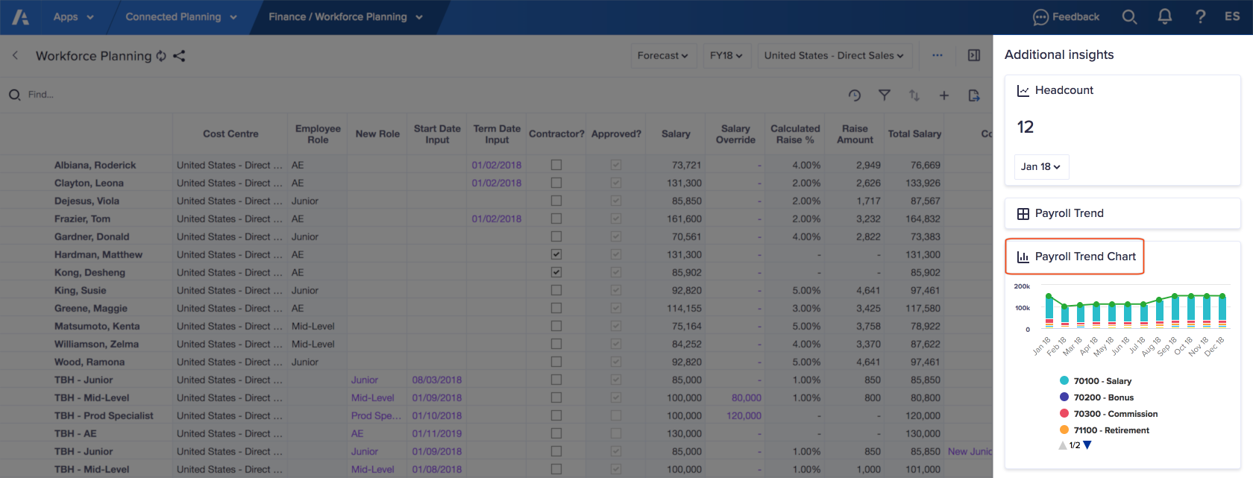Open the Apps menu
The width and height of the screenshot is (1253, 478).
73,17
